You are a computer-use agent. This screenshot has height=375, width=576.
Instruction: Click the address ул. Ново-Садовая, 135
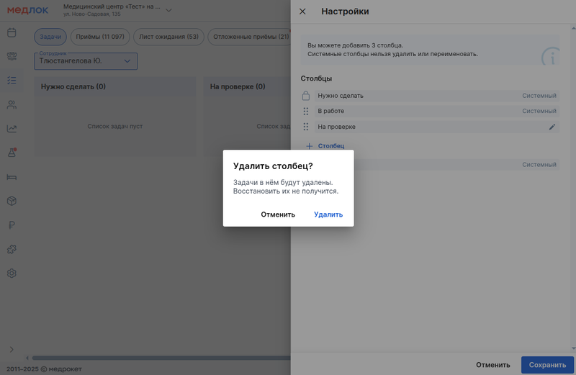[x=92, y=14]
